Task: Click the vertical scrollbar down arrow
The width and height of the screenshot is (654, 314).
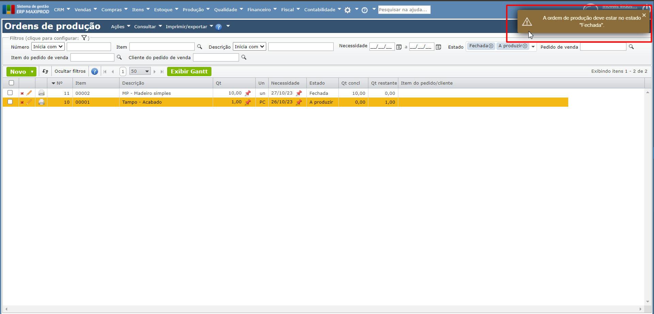Action: pyautogui.click(x=648, y=301)
